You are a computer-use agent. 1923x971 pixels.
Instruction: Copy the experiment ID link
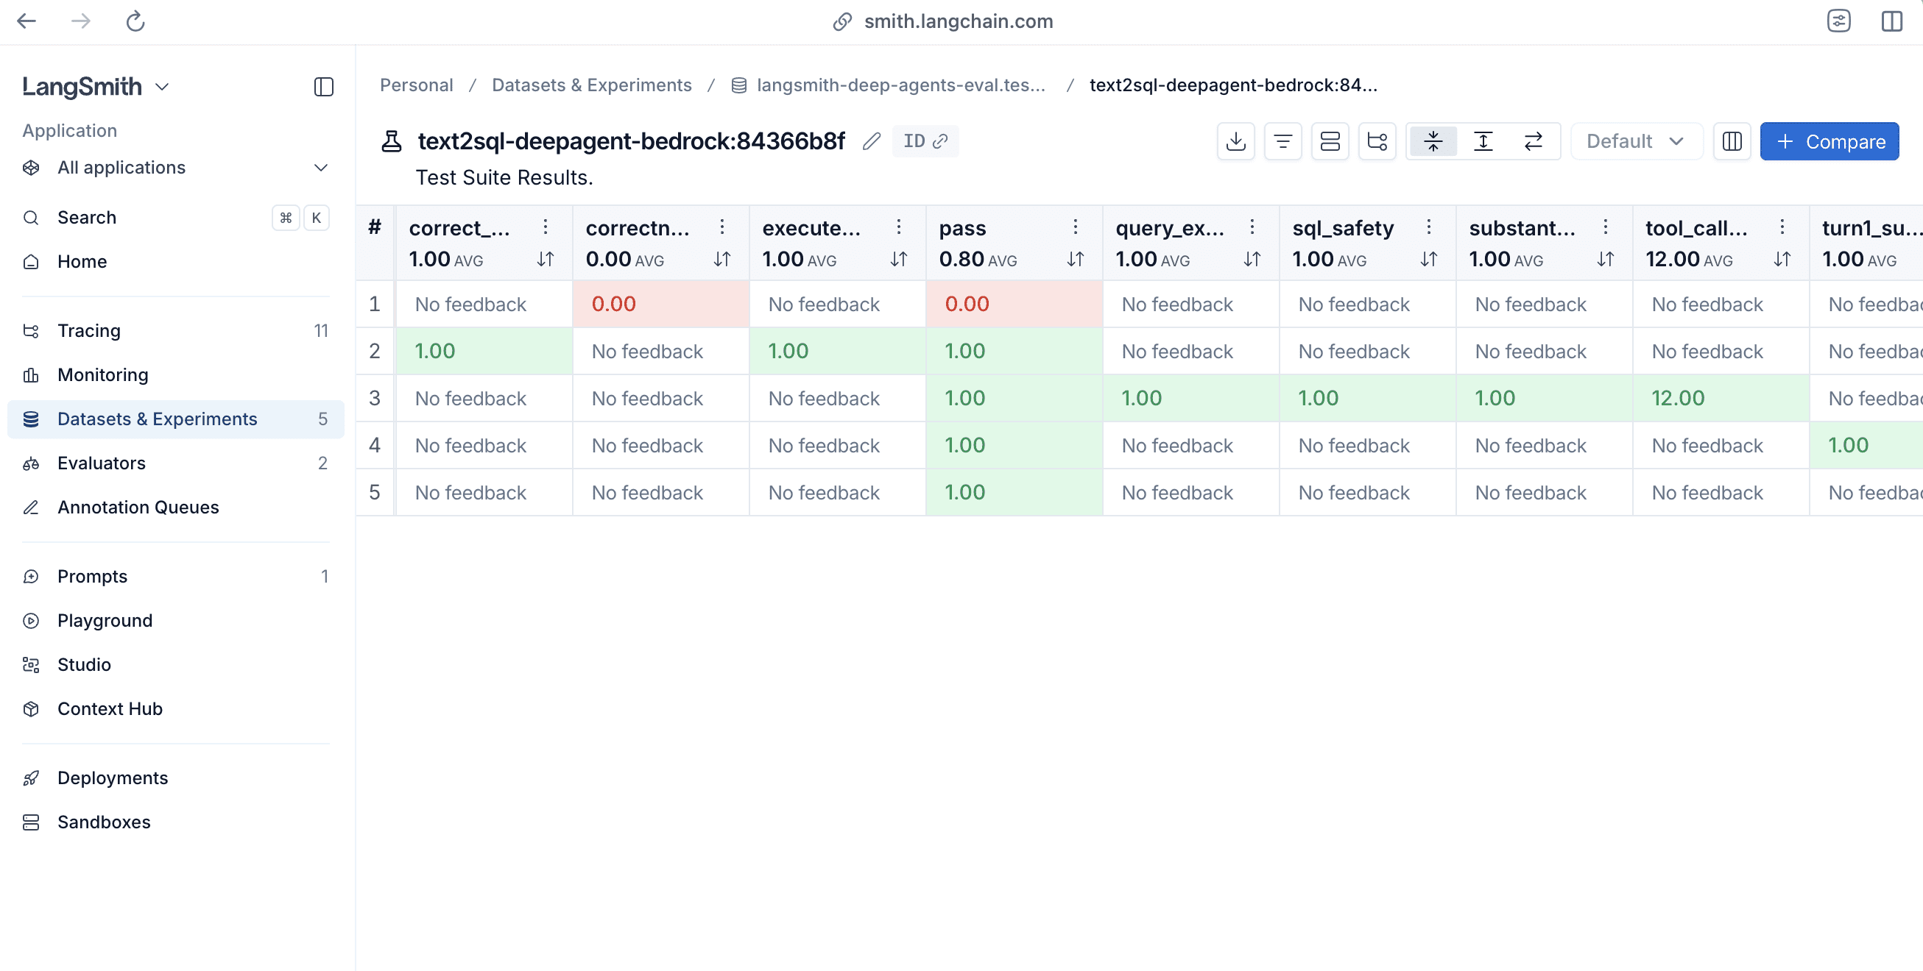coord(925,141)
